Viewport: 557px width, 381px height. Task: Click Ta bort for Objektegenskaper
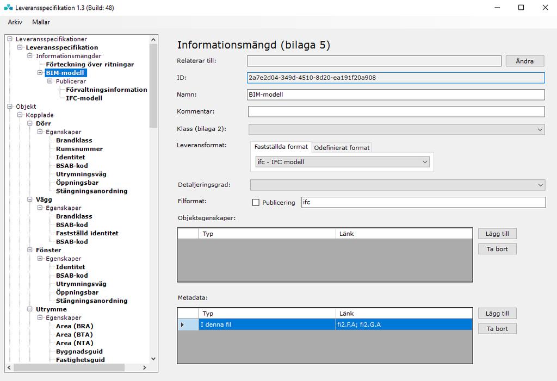point(497,249)
